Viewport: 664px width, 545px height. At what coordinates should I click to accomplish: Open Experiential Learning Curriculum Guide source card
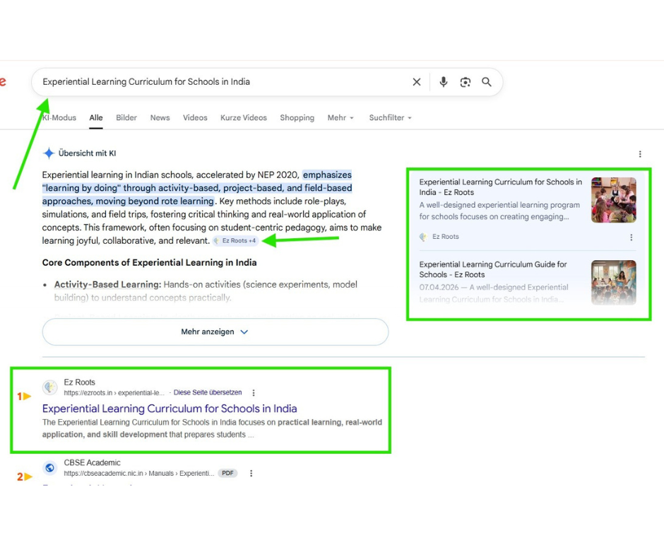493,269
